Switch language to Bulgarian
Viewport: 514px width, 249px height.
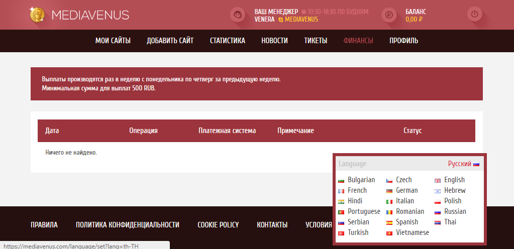tap(361, 180)
